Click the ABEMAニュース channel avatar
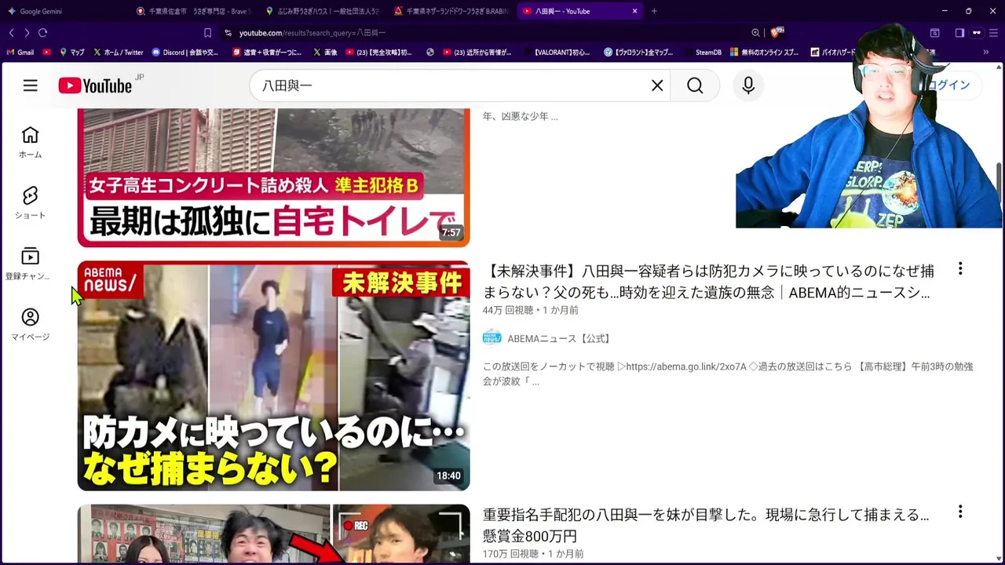This screenshot has width=1005, height=565. click(492, 338)
